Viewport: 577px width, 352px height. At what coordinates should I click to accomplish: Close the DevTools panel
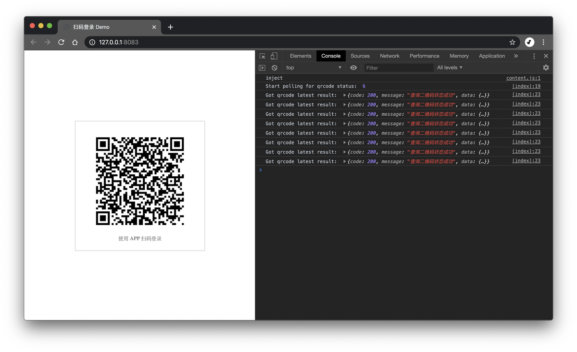pos(546,56)
